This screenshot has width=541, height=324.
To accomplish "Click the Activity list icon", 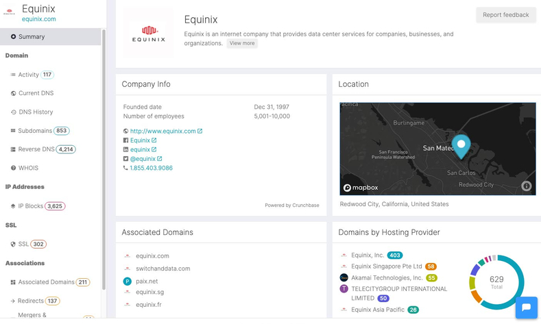I will coord(13,75).
